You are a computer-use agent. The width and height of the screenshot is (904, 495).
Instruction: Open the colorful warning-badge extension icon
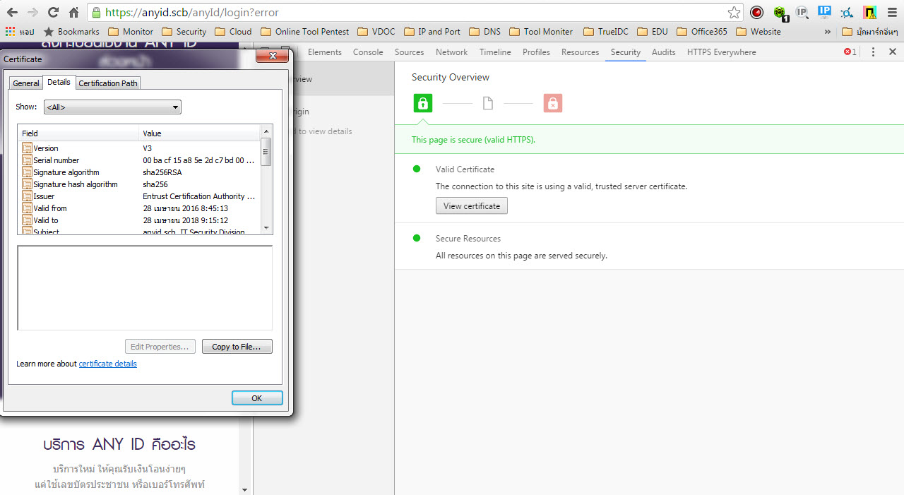[x=869, y=12]
